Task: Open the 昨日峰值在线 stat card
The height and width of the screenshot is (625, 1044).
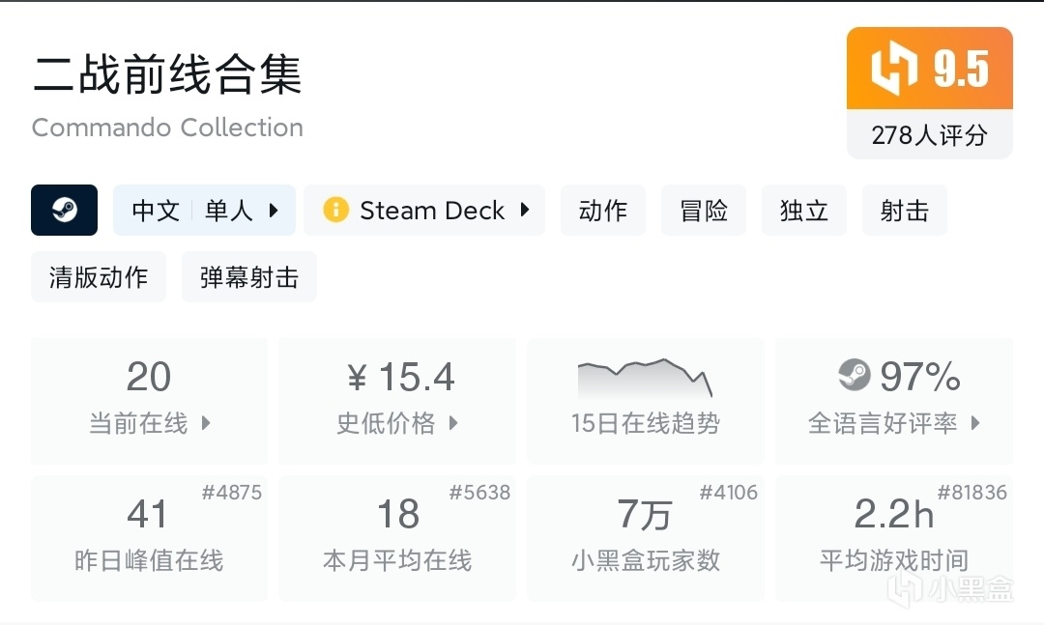Action: (x=149, y=537)
